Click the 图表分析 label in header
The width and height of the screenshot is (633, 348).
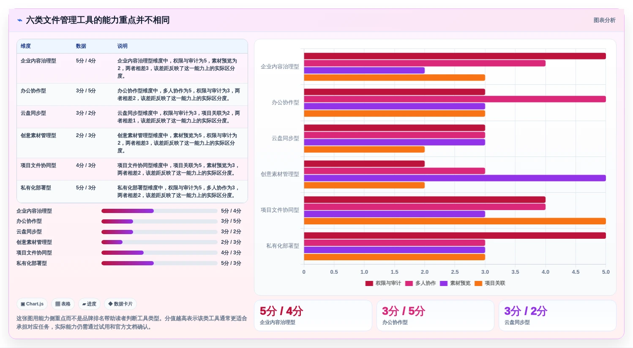tap(604, 20)
